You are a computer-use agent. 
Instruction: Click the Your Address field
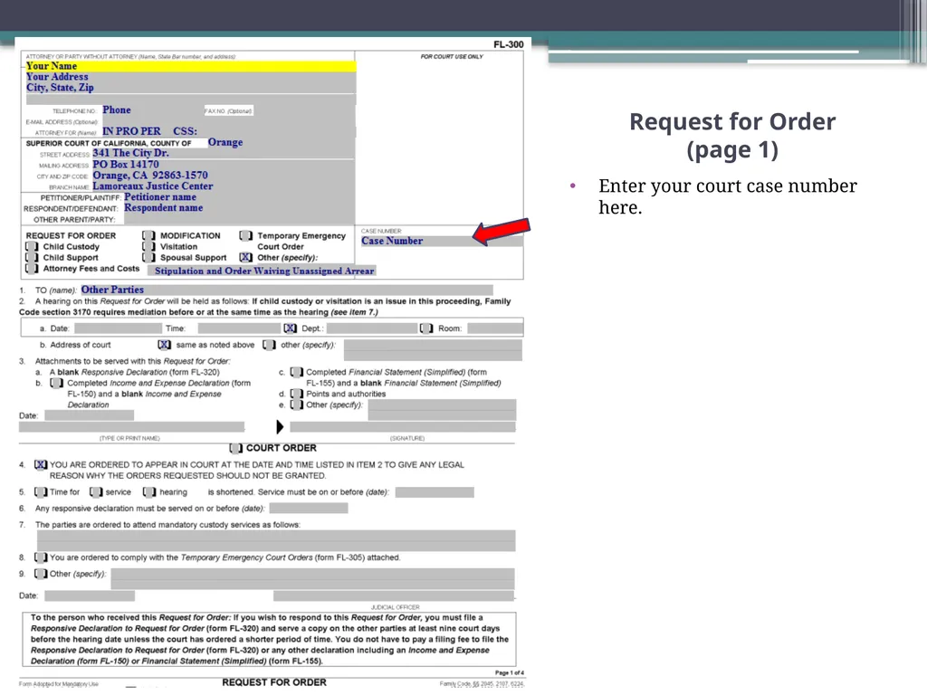click(190, 77)
